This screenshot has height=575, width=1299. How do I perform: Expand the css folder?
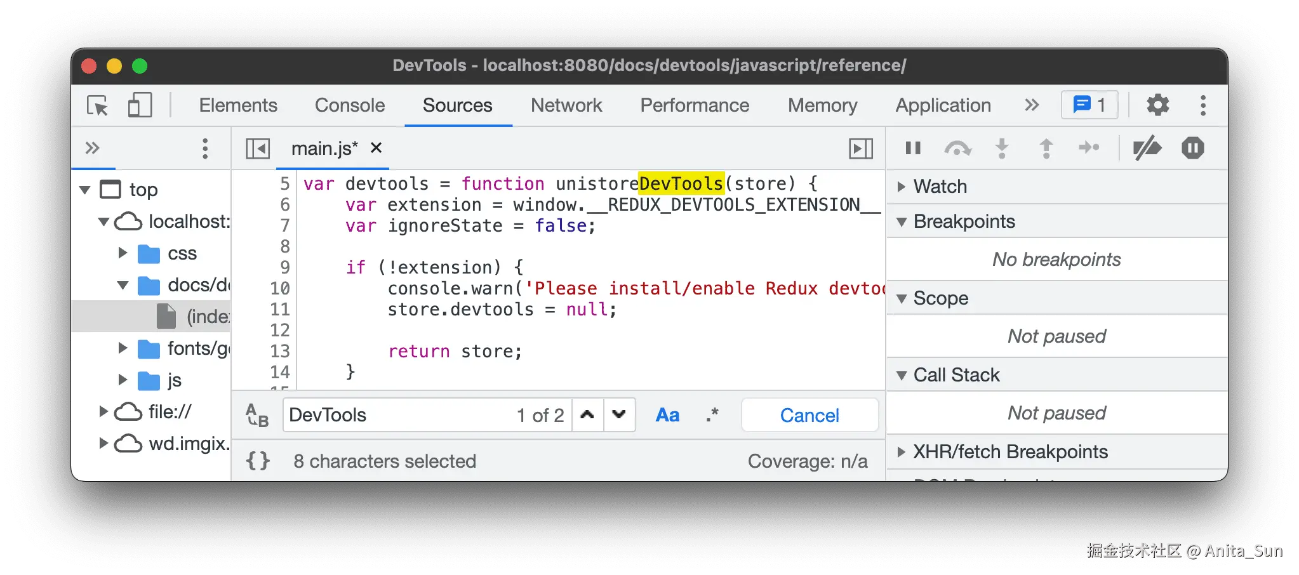[x=123, y=253]
